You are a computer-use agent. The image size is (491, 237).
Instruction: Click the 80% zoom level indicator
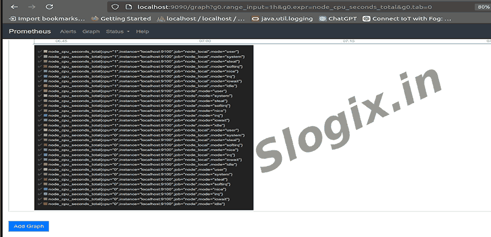482,7
